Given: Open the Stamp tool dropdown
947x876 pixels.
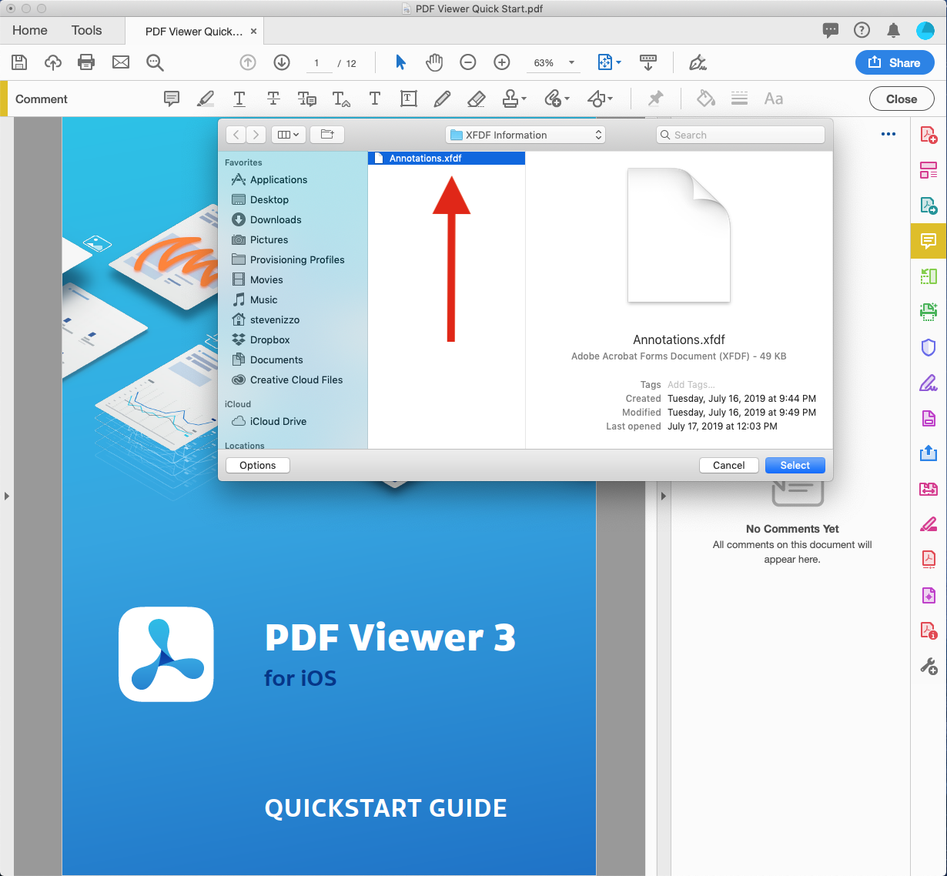Looking at the screenshot, I should click(x=522, y=99).
